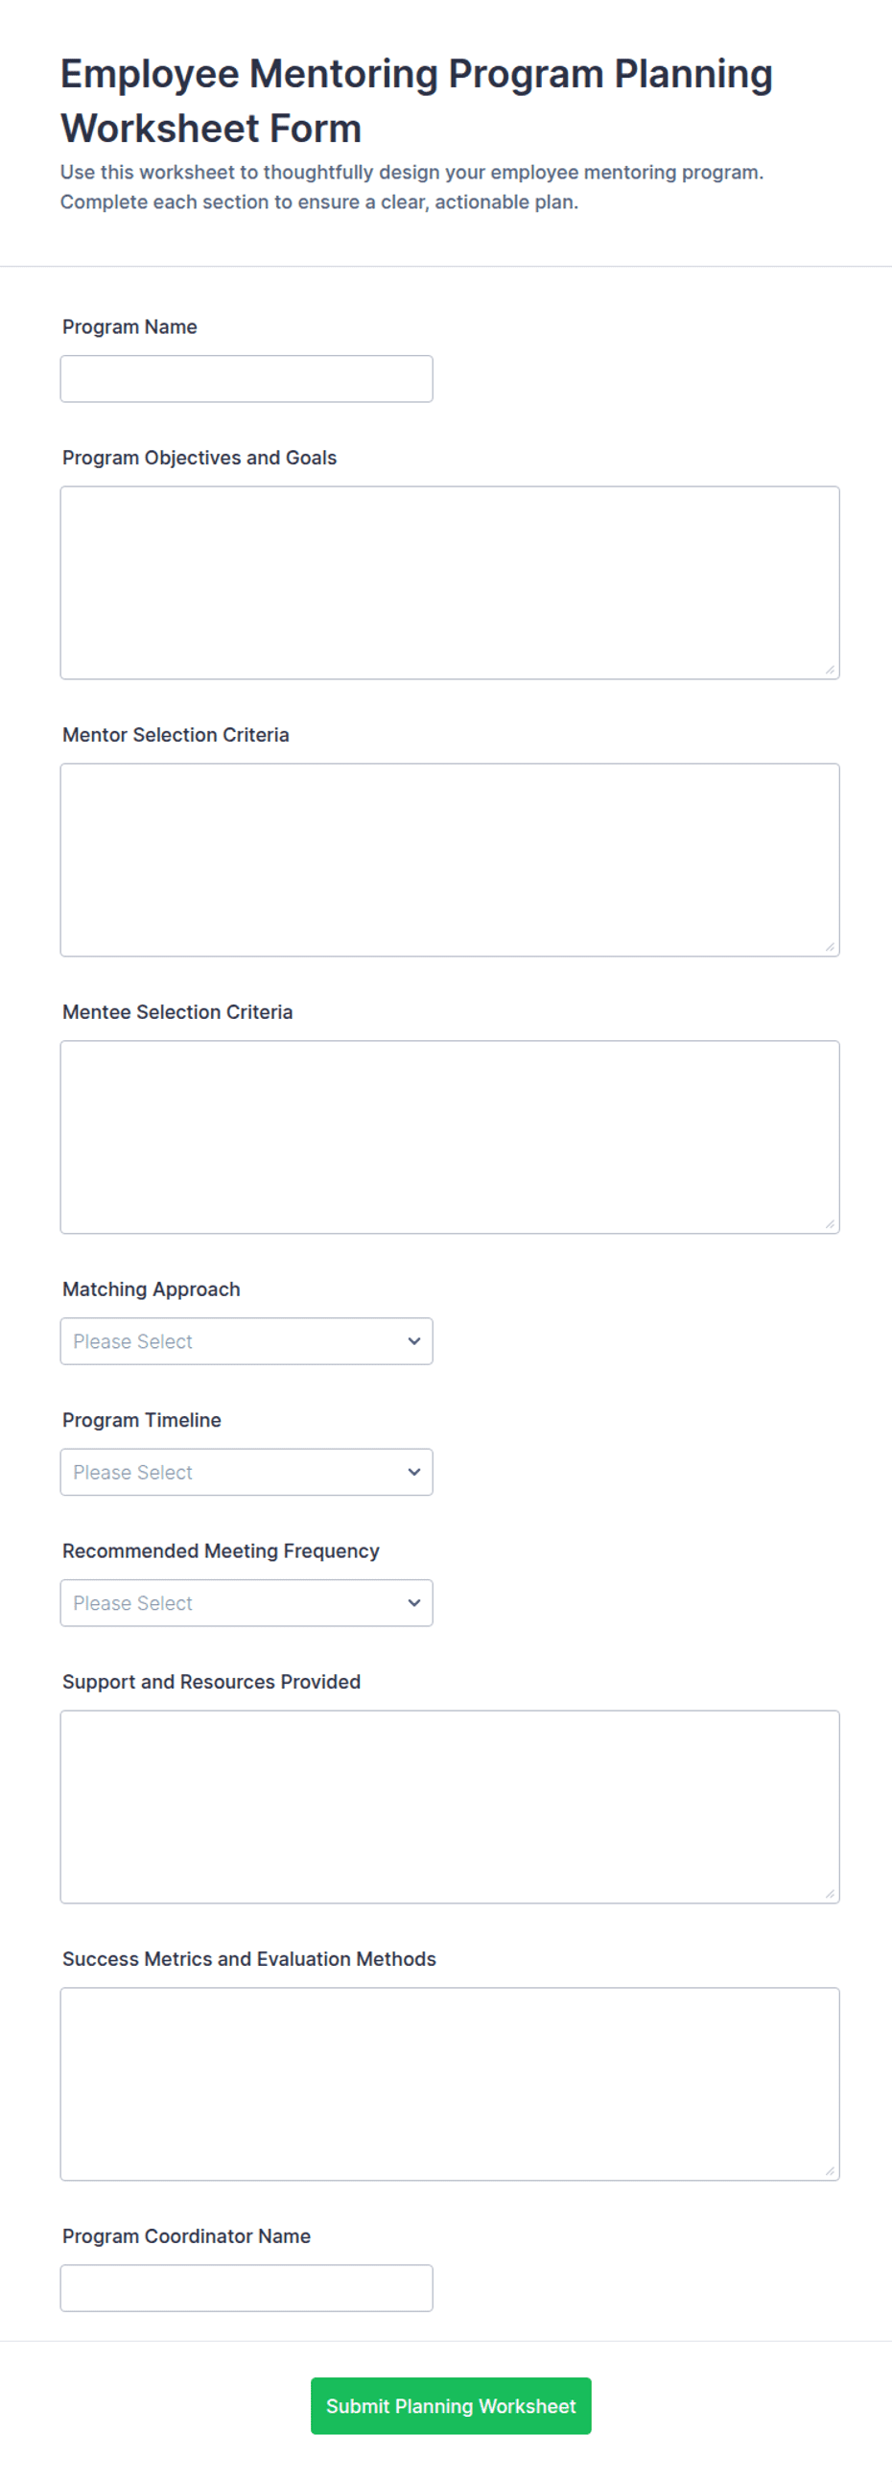Click the Program Name text field
Image resolution: width=892 pixels, height=2482 pixels.
[246, 379]
